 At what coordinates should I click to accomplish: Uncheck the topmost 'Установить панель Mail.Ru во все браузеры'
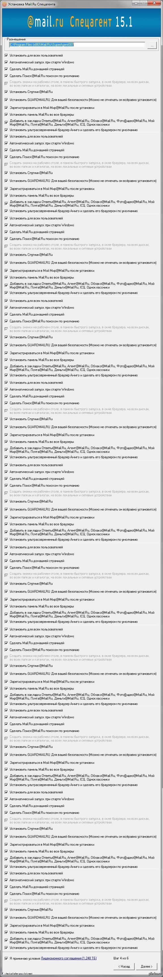click(x=6, y=115)
